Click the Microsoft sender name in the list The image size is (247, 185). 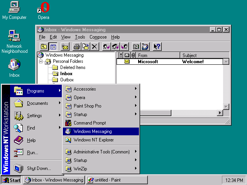point(148,62)
